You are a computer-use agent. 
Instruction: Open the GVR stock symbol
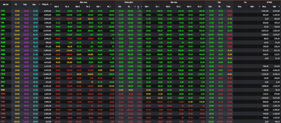pos(3,38)
